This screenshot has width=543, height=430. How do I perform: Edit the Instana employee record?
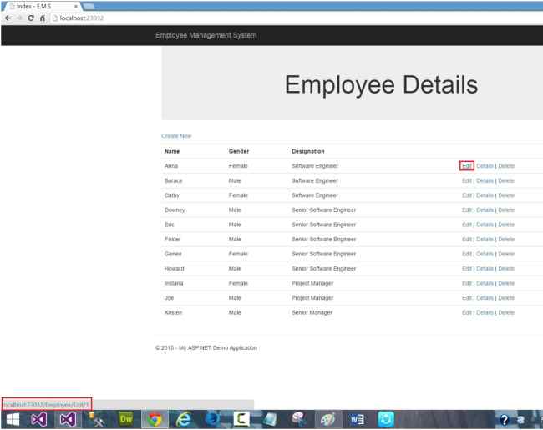pyautogui.click(x=467, y=283)
